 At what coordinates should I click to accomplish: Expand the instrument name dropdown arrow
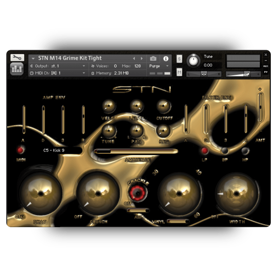33,58
